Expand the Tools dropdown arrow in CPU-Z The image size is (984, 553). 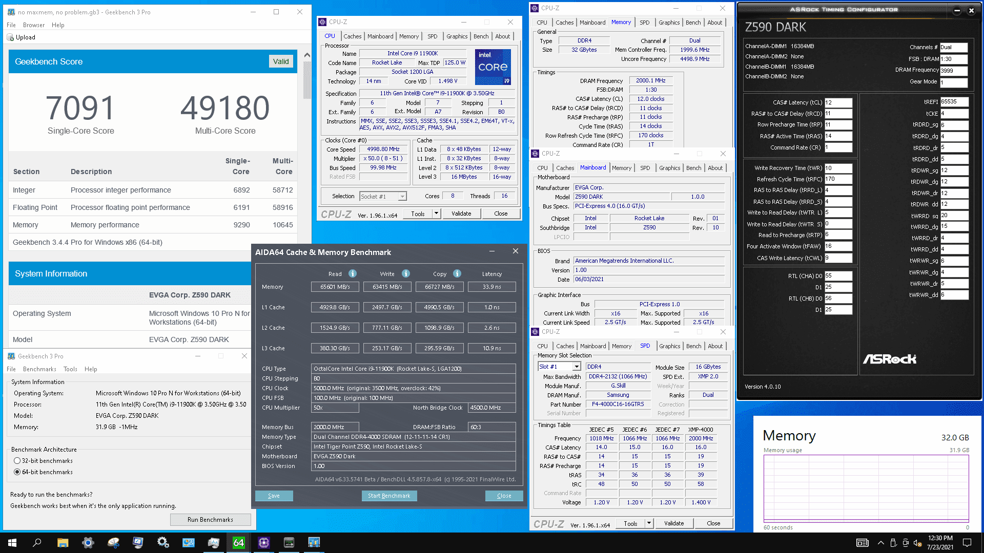click(x=436, y=214)
